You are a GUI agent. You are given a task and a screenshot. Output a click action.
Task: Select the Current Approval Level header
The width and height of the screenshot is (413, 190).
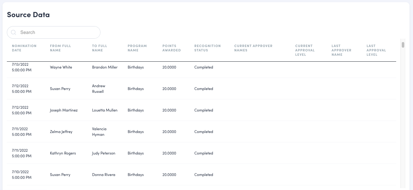click(x=305, y=50)
